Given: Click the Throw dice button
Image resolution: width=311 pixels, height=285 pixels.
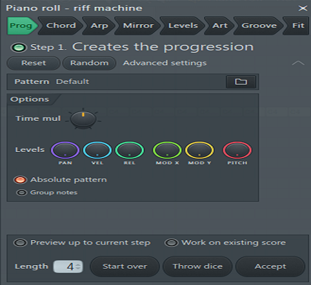Looking at the screenshot, I should 198,266.
